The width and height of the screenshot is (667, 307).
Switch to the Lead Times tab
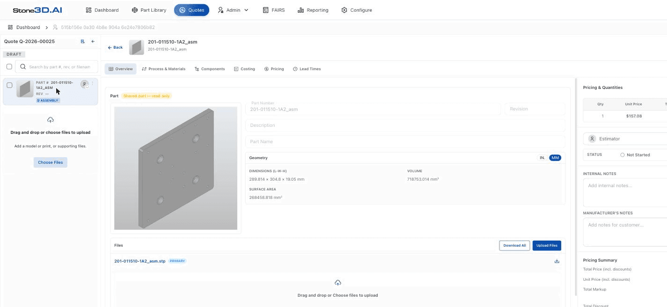[307, 69]
